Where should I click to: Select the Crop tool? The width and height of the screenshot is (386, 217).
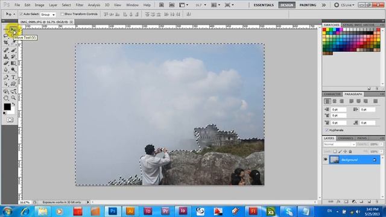click(6, 43)
